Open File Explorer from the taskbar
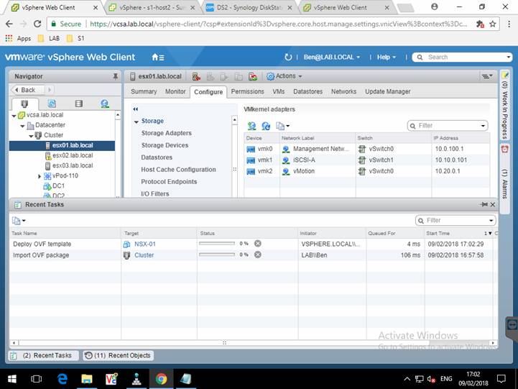518x389 pixels. (x=87, y=379)
